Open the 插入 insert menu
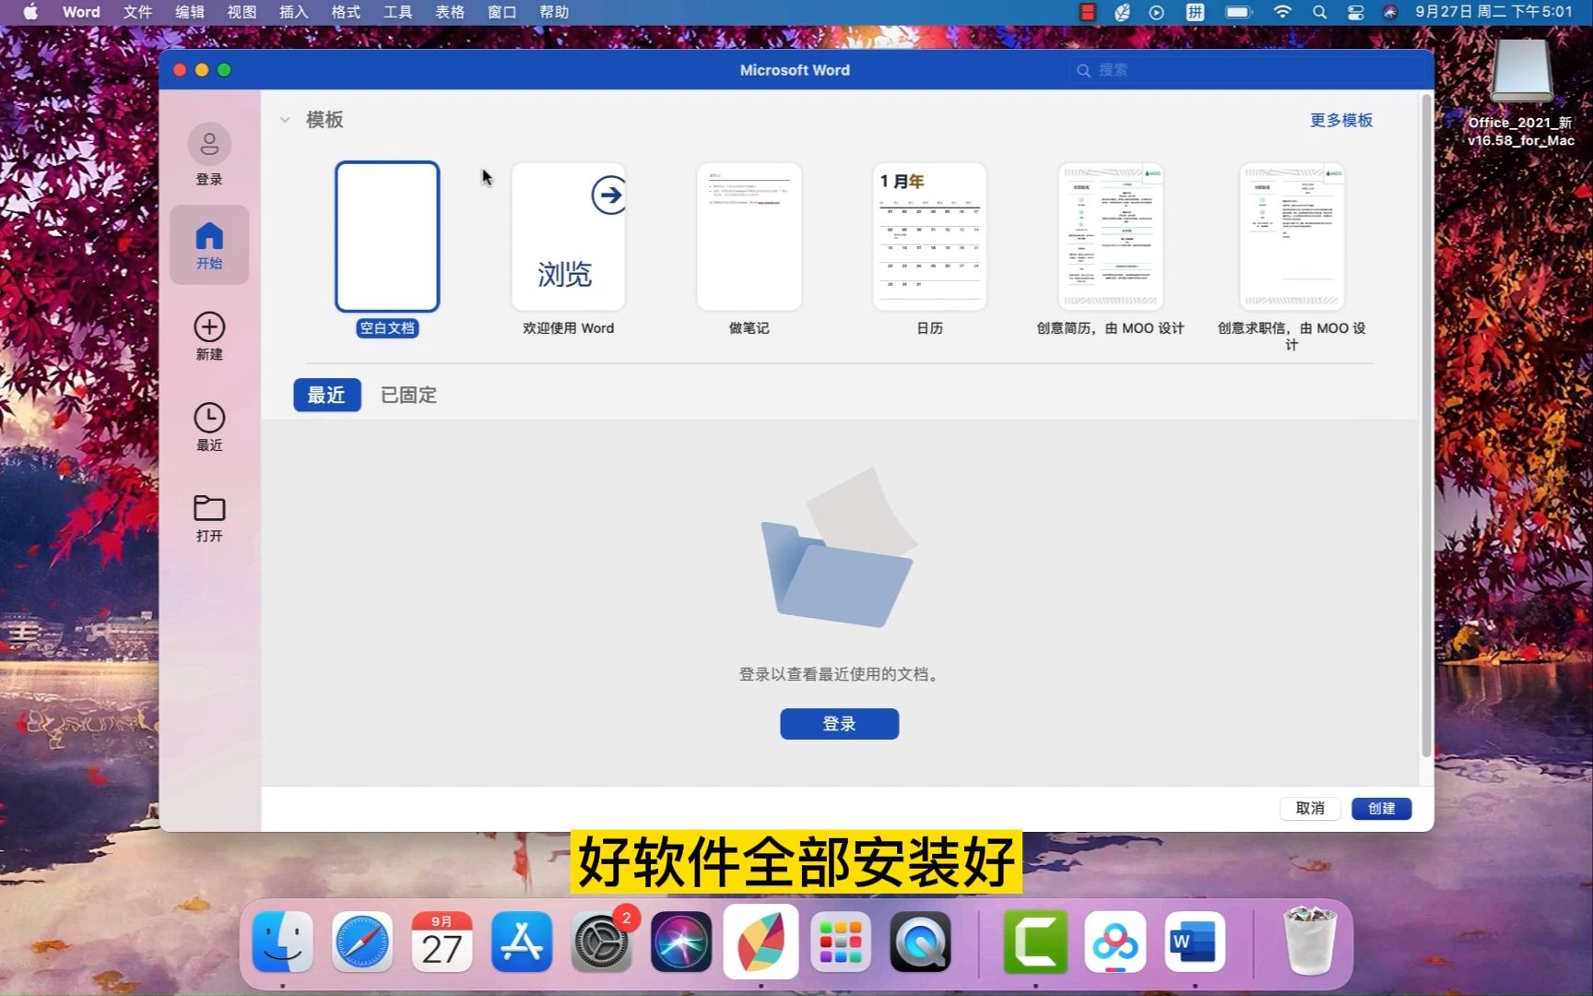The height and width of the screenshot is (996, 1593). click(x=293, y=12)
